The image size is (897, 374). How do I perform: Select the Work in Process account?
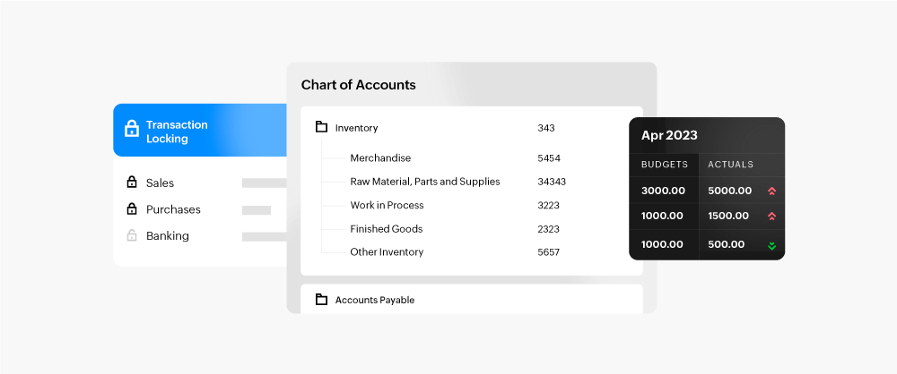[387, 205]
